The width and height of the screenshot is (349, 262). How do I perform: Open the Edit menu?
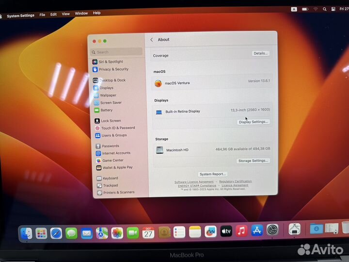(53, 14)
